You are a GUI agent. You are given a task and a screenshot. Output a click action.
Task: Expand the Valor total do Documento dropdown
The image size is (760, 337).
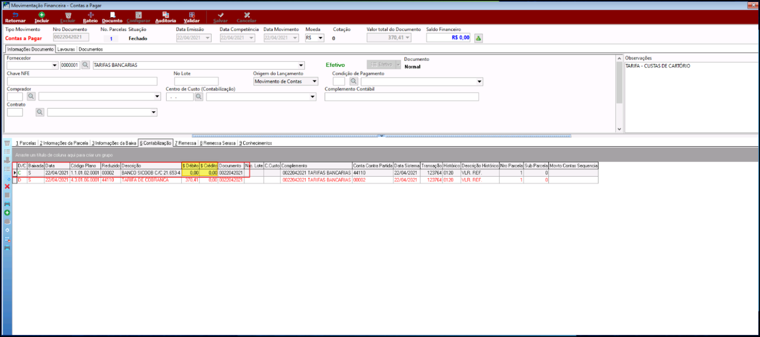pyautogui.click(x=407, y=38)
